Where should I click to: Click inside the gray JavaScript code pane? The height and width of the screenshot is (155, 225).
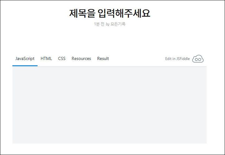(109, 105)
